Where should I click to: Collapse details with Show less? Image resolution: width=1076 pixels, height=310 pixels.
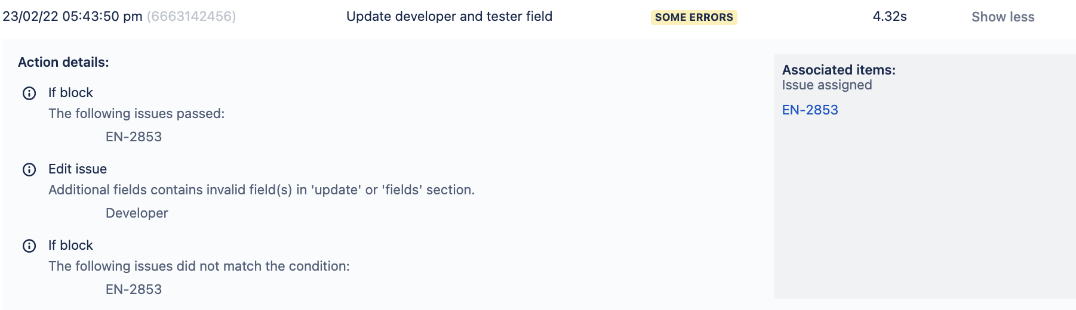1003,17
